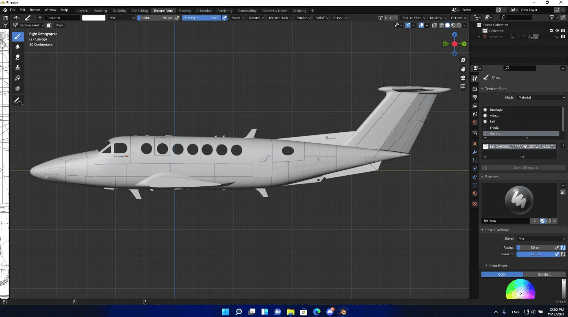
Task: Select the Fill bucket tool
Action: click(x=18, y=78)
